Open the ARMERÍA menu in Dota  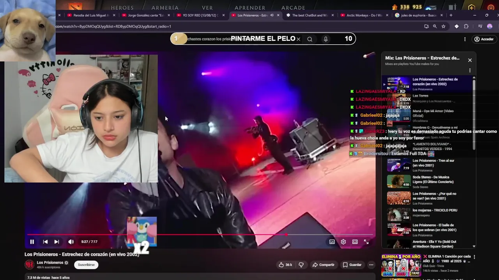point(165,7)
